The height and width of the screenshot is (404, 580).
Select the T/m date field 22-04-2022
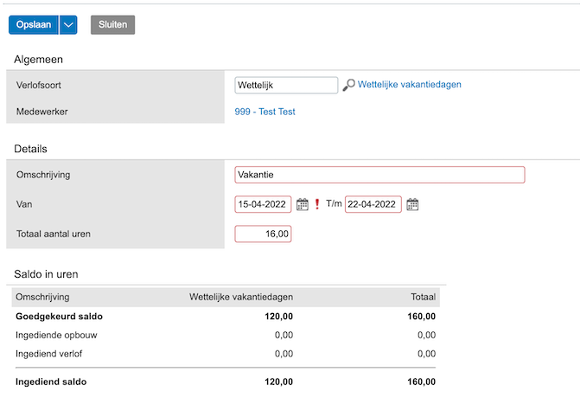coord(373,205)
